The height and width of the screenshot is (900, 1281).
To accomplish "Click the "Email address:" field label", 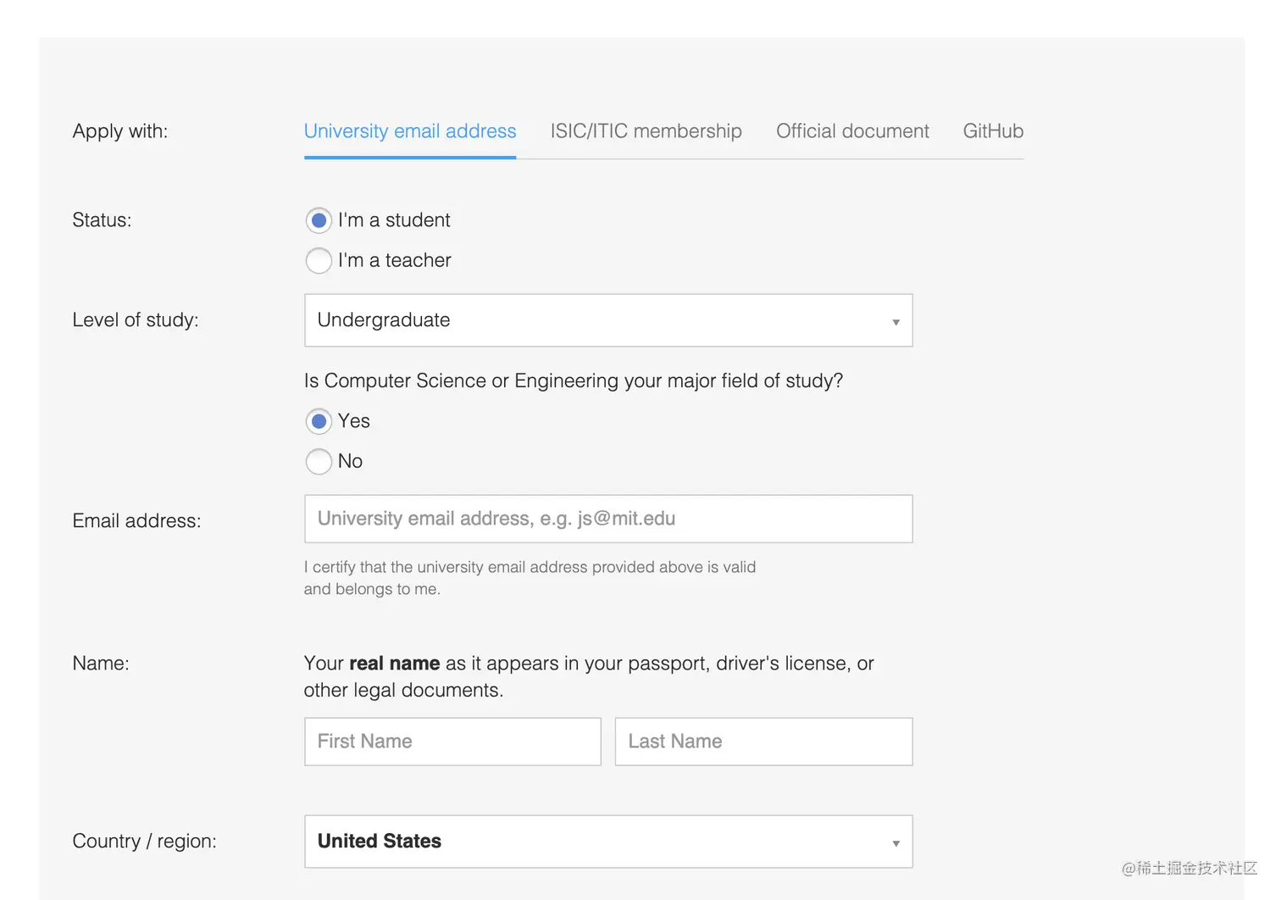I will pos(136,521).
